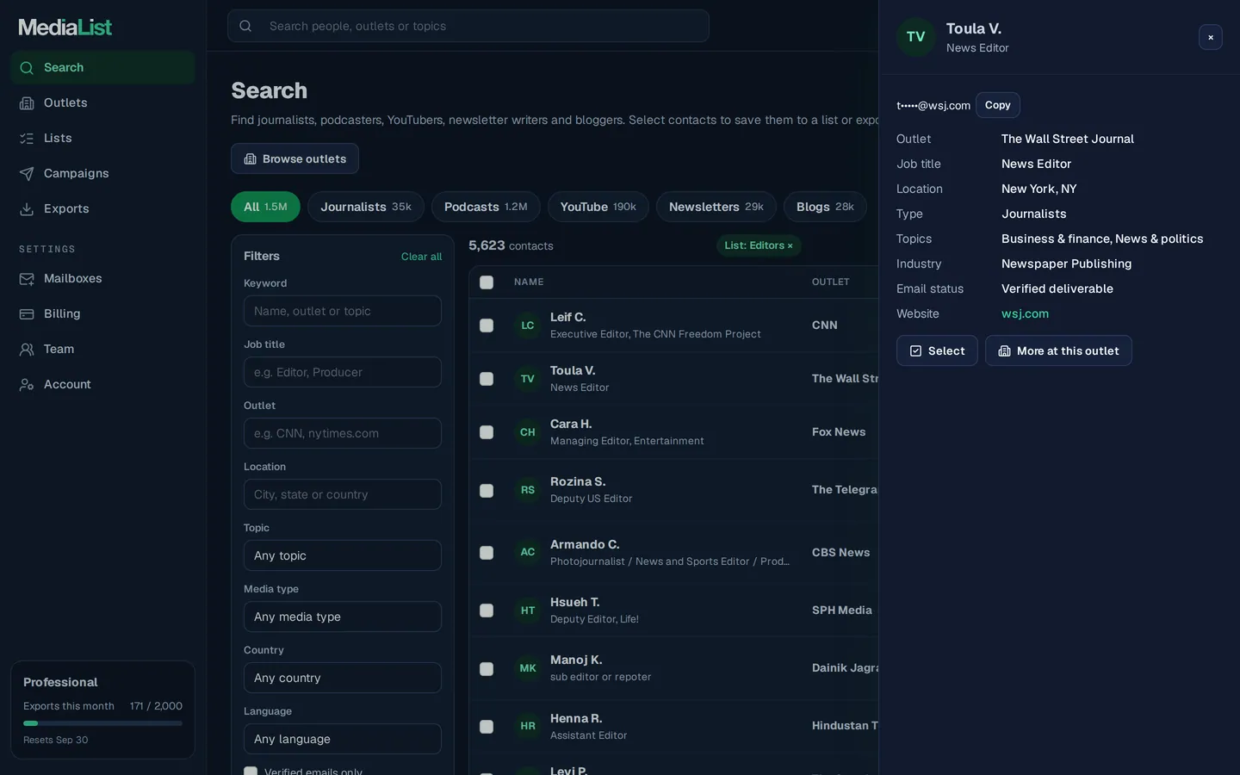1240x775 pixels.
Task: Open Account settings
Action: click(102, 384)
